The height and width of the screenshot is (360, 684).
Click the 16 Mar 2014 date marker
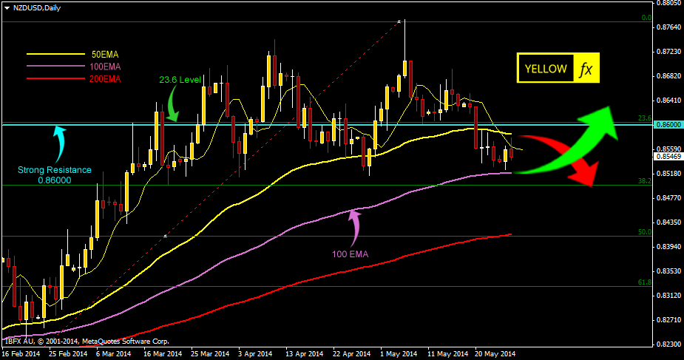point(163,353)
